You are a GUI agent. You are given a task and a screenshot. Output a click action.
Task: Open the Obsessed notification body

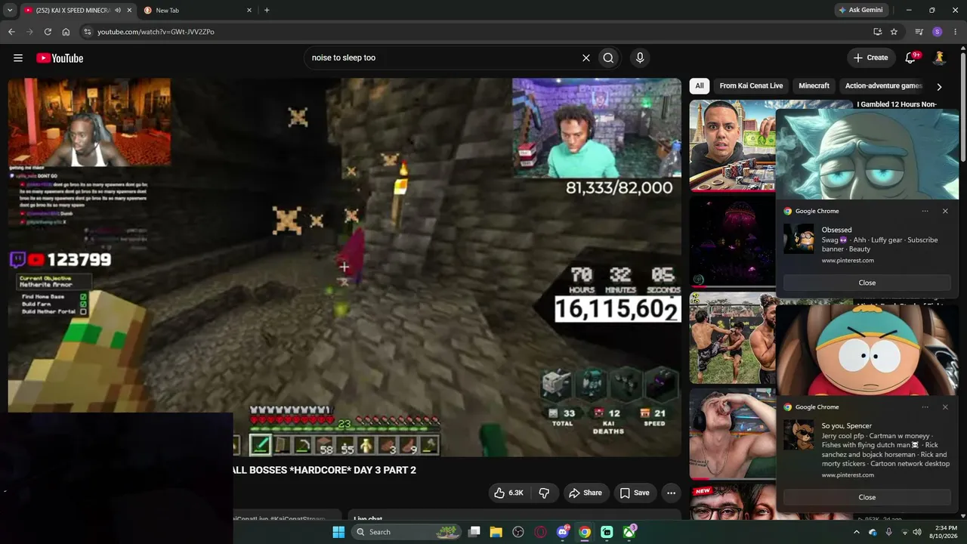[x=867, y=244]
